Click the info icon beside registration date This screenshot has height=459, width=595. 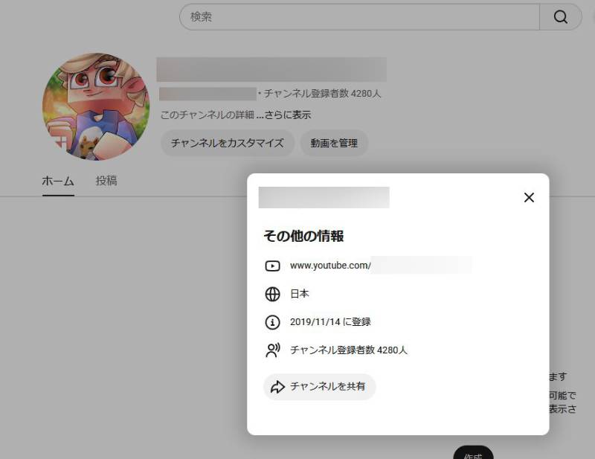[272, 322]
